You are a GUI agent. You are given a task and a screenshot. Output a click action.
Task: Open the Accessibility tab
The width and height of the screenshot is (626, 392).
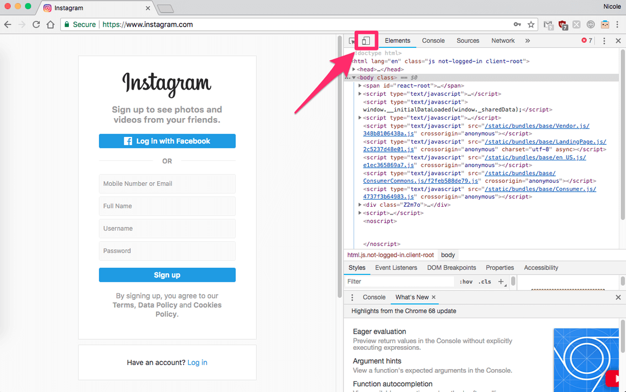coord(541,268)
